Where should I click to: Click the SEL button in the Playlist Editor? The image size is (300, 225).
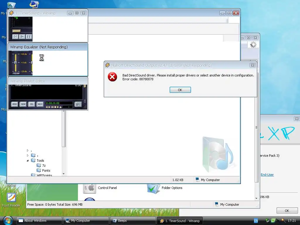coord(32,104)
